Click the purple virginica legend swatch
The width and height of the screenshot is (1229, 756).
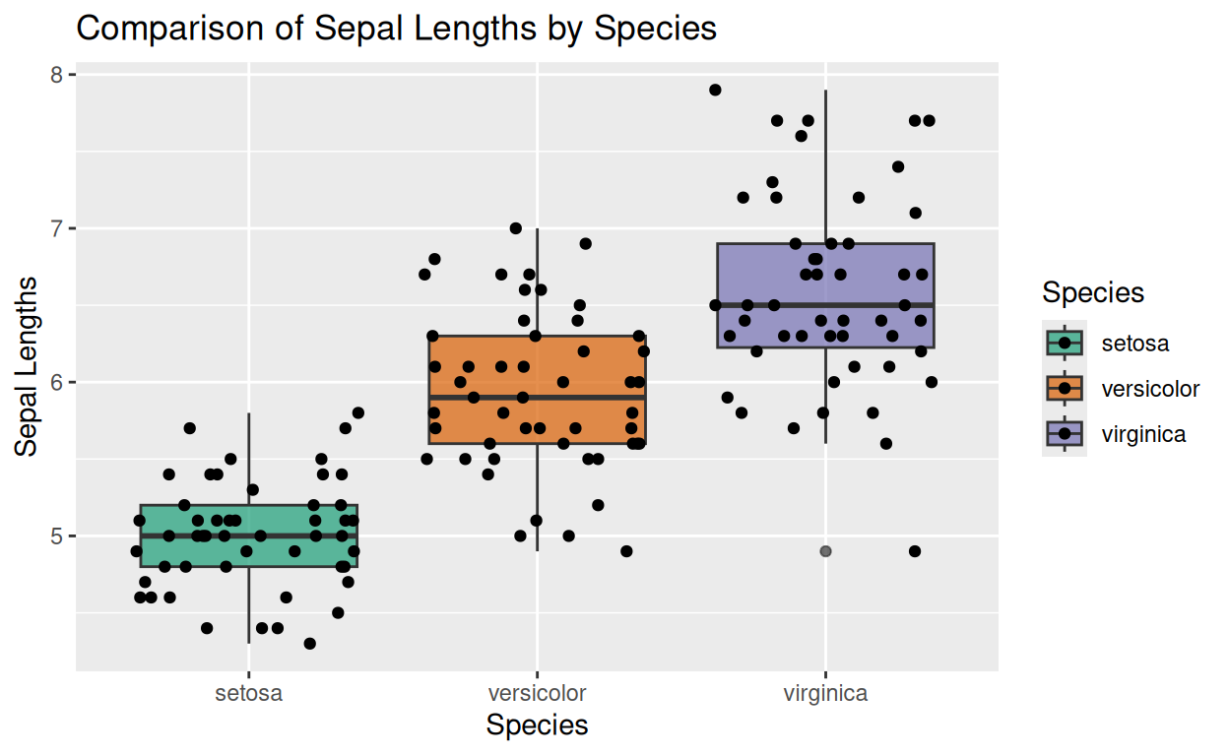(x=1065, y=433)
